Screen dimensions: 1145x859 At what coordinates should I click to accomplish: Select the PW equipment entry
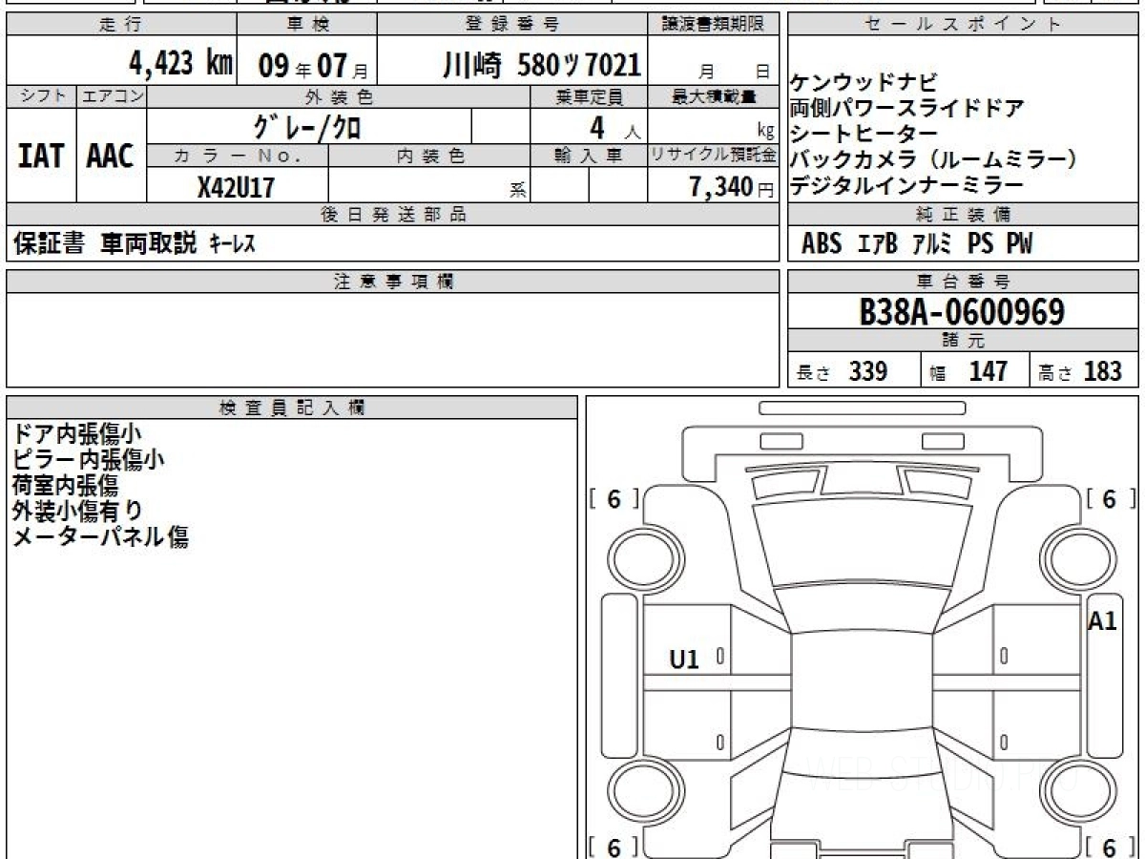point(1020,244)
